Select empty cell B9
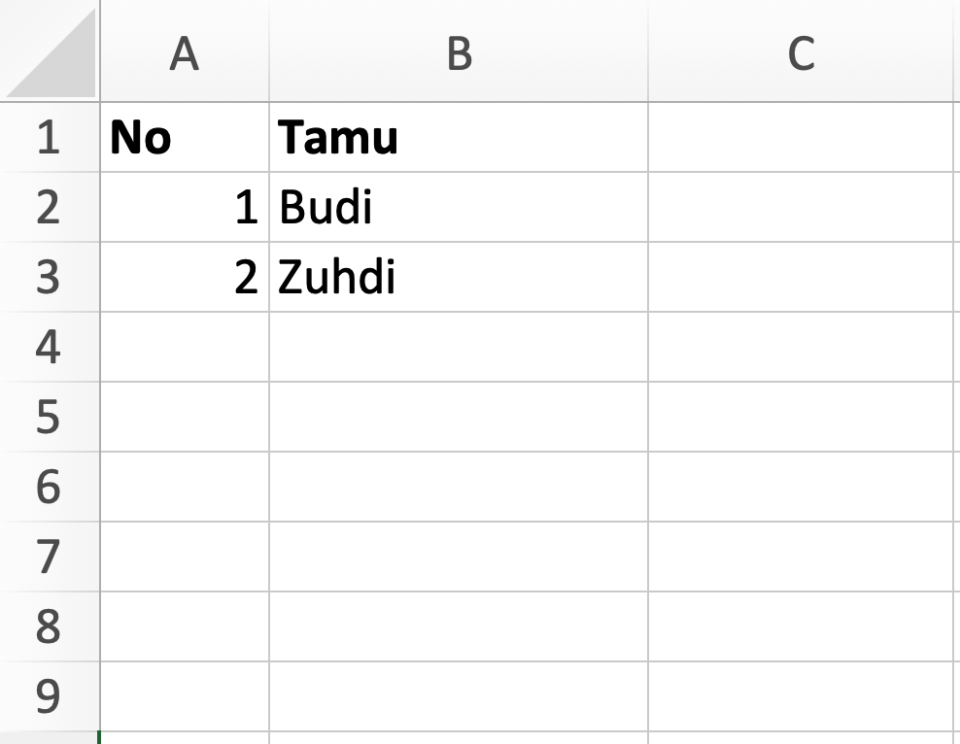960x744 pixels. pyautogui.click(x=457, y=692)
